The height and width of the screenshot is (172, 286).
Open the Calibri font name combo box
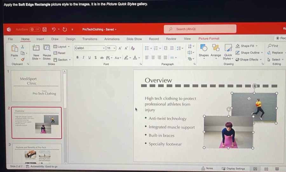pos(90,48)
